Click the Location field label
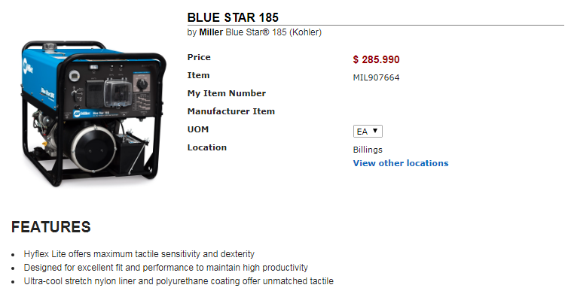Viewport: 571px width, 297px height. (207, 147)
